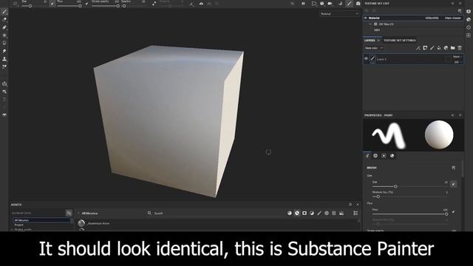The height and width of the screenshot is (266, 473).
Task: Open Layer 1 blending mode dropdown
Action: tap(457, 56)
